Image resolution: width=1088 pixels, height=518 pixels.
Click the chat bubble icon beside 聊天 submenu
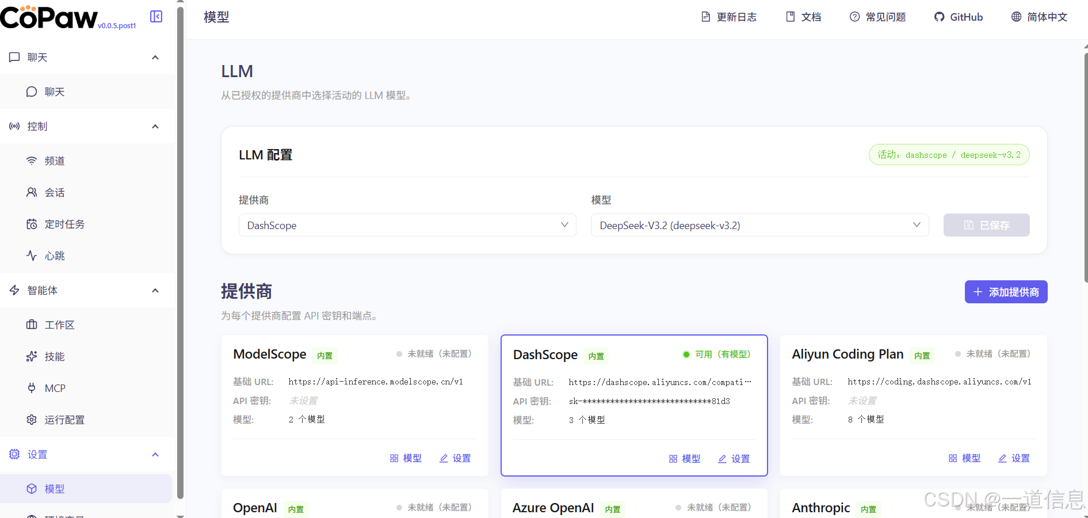pyautogui.click(x=32, y=92)
